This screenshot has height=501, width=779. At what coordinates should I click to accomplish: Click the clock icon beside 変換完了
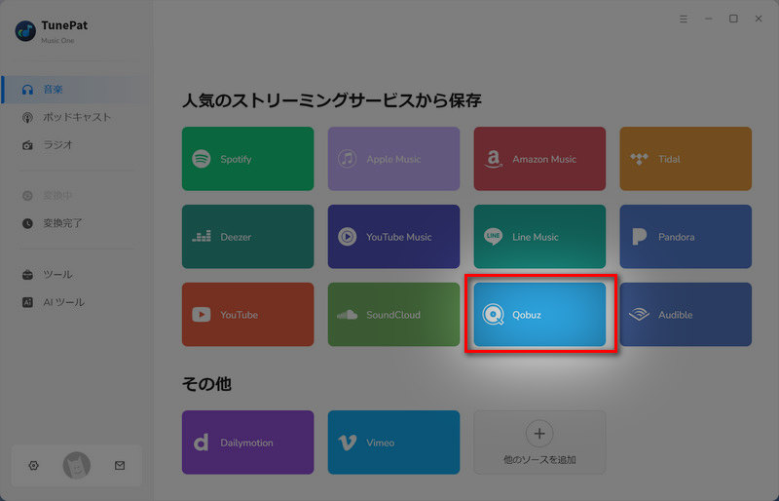[27, 223]
